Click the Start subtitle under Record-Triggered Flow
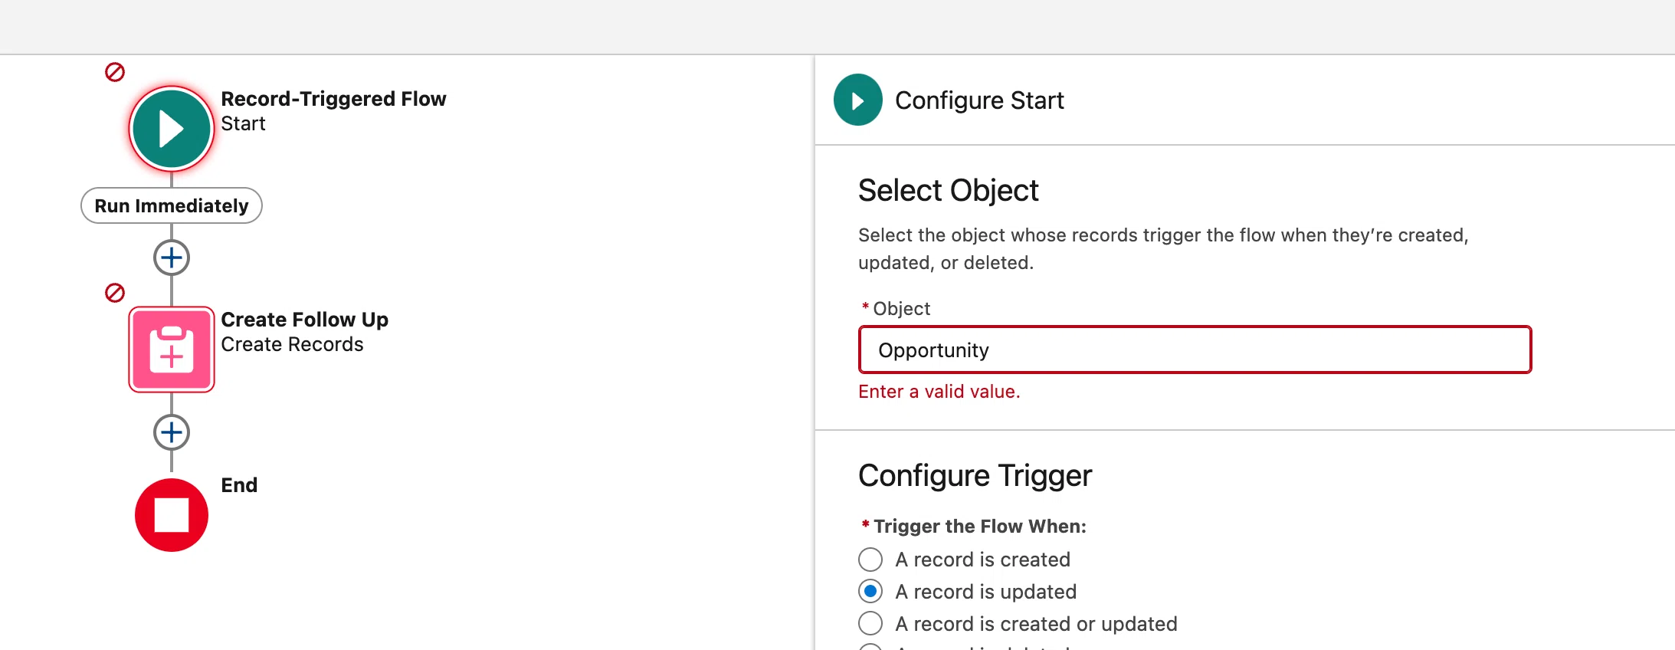The height and width of the screenshot is (650, 1675). 243,123
